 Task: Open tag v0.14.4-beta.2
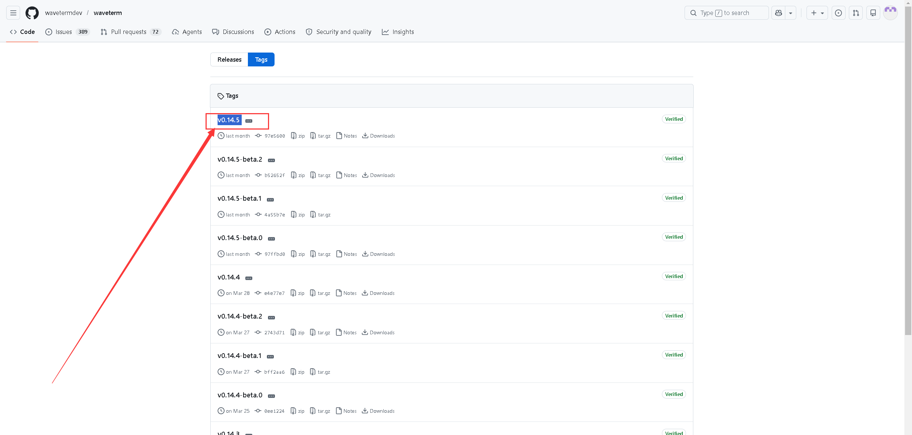[x=240, y=316]
